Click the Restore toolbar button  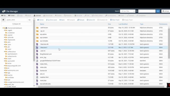(x=68, y=15)
